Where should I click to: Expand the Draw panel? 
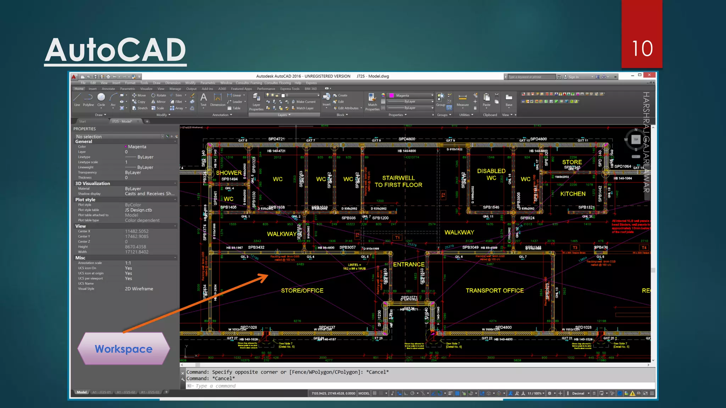coord(100,115)
